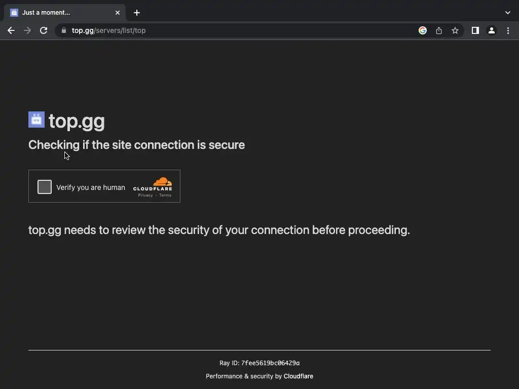The width and height of the screenshot is (519, 389).
Task: Click the top.gg robot logo
Action: [x=36, y=120]
